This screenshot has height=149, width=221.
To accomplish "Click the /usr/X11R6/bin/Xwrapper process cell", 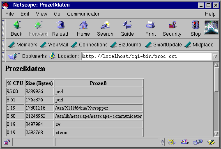I will click(x=99, y=108).
